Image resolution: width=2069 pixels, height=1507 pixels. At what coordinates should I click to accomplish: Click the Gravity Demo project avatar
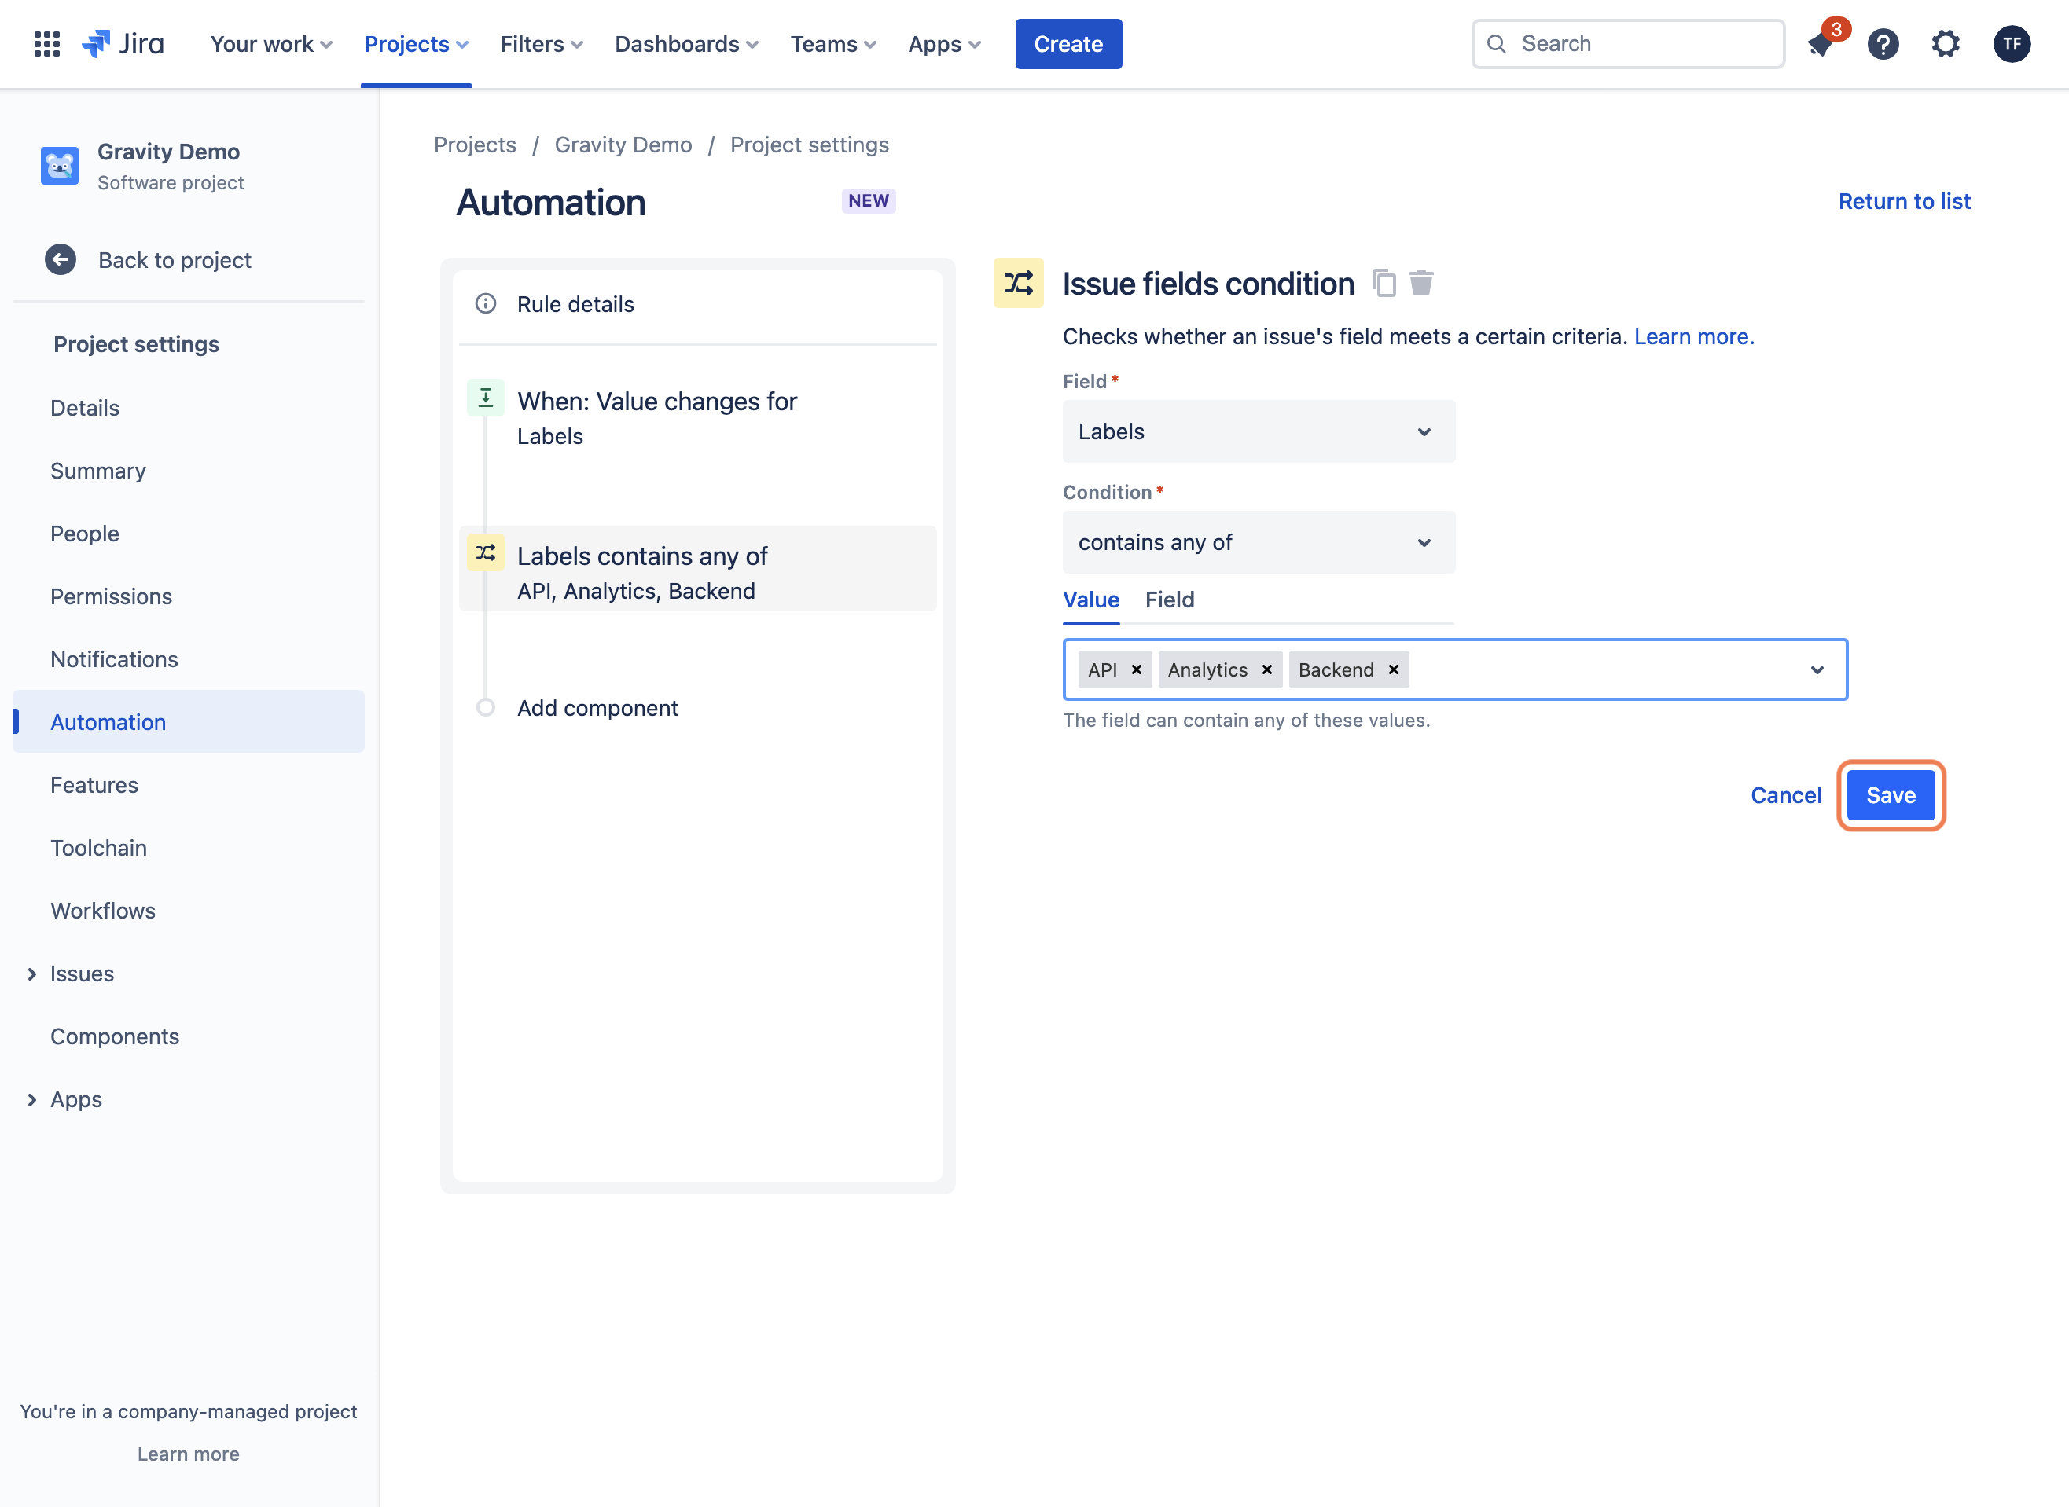[59, 166]
